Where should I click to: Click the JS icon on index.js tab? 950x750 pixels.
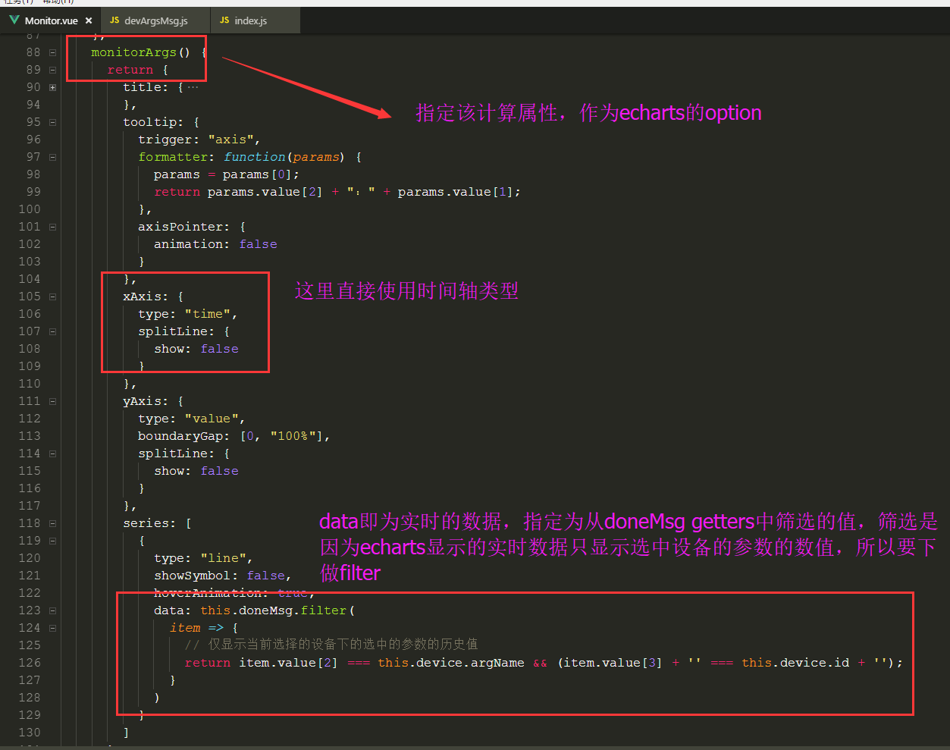point(224,20)
